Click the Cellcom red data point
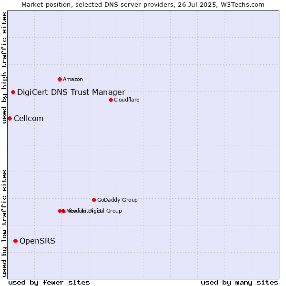Screen dimensions: 286x286 coord(10,119)
